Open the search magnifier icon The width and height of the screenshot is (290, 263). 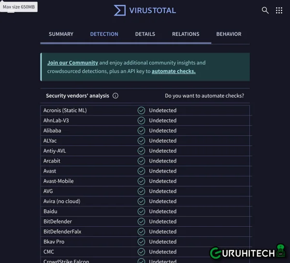coord(265,10)
